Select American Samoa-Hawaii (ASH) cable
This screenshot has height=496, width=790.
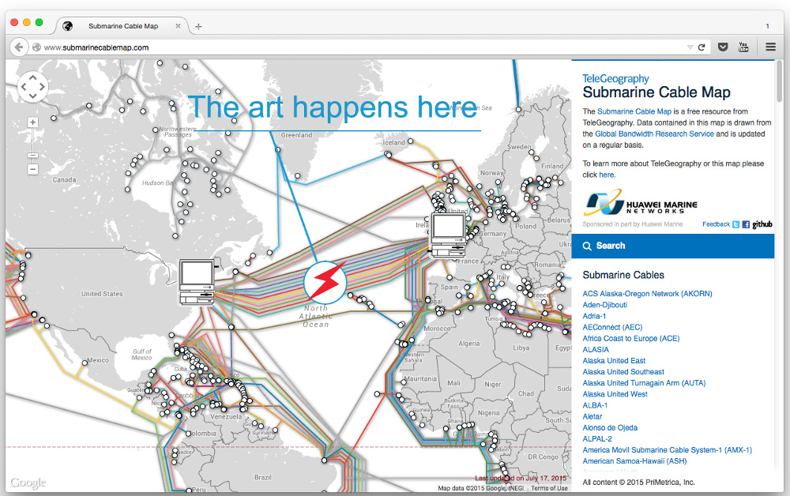coord(634,461)
